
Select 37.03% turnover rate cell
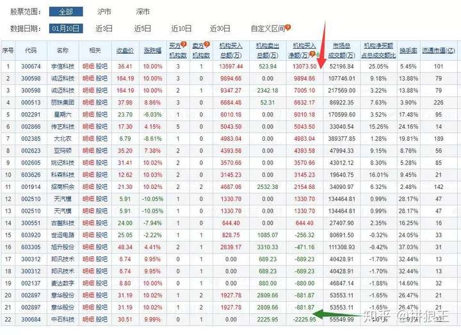coord(408,247)
